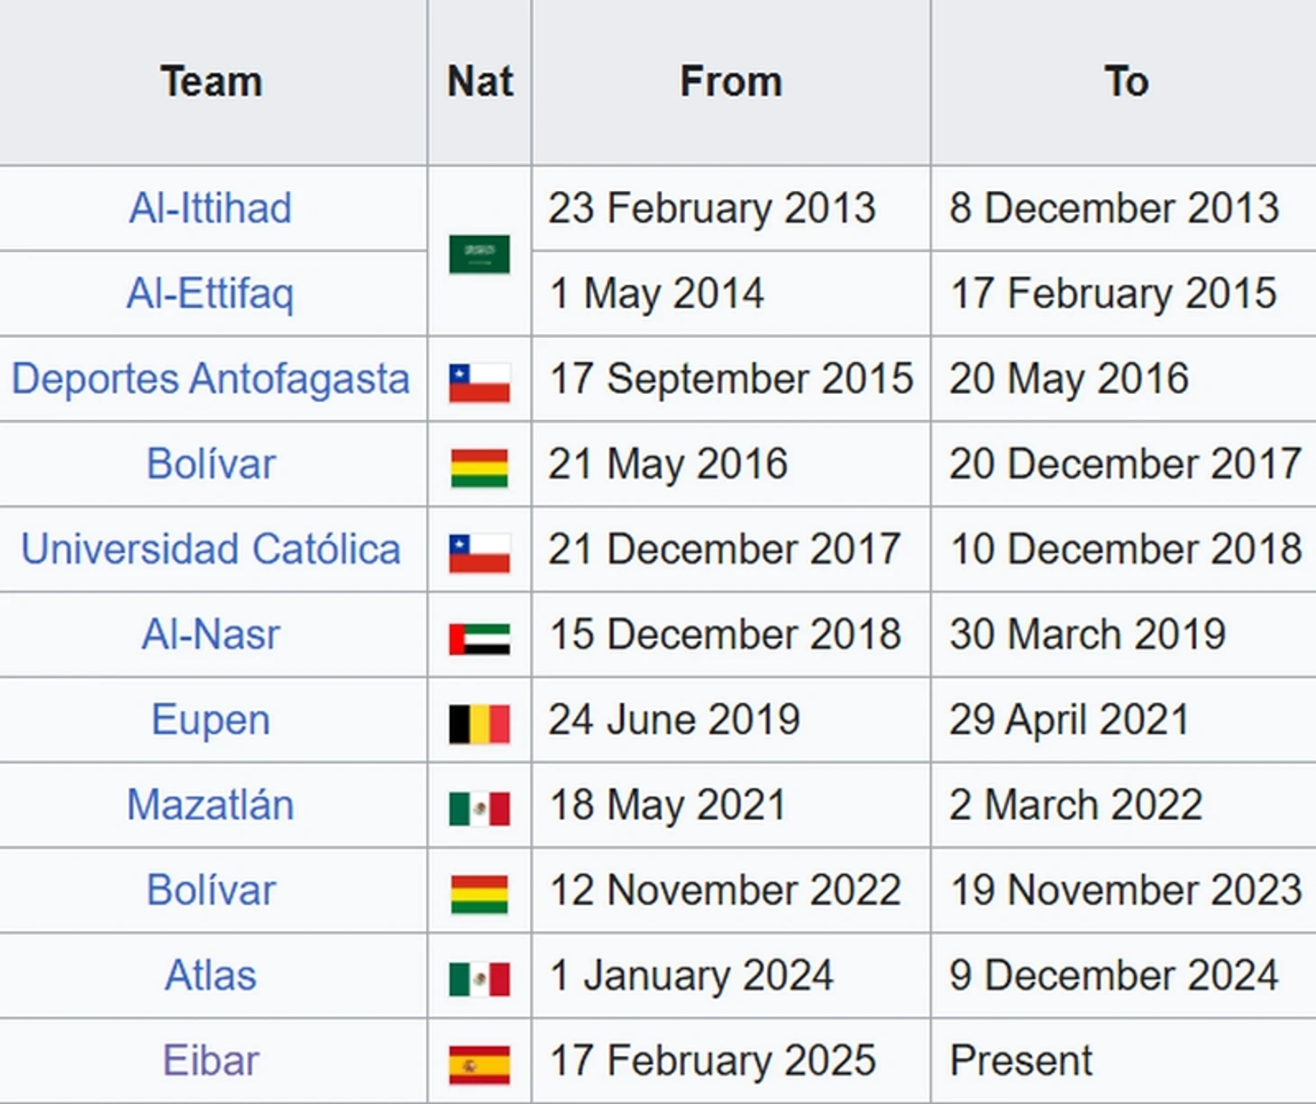Viewport: 1316px width, 1104px height.
Task: Click Bolivia flag in the 2016 Bolívar row
Action: [480, 469]
